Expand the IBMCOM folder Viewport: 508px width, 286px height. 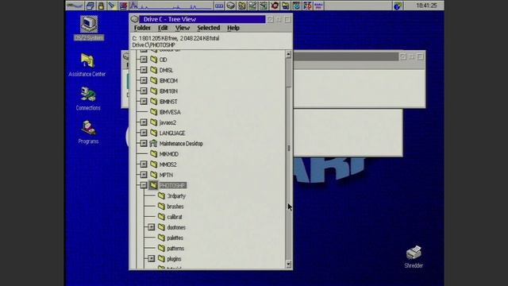[144, 80]
